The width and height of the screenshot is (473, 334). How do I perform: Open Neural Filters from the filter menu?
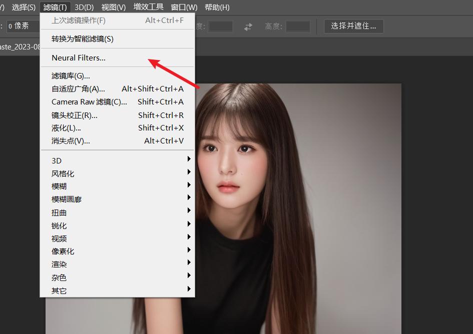(78, 58)
